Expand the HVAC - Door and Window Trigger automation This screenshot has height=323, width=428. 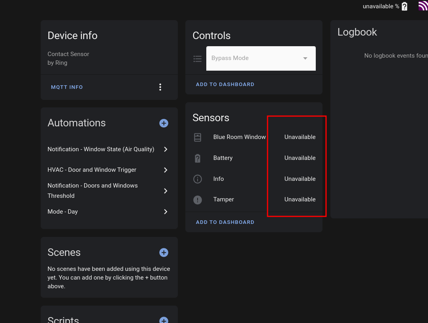tap(166, 170)
